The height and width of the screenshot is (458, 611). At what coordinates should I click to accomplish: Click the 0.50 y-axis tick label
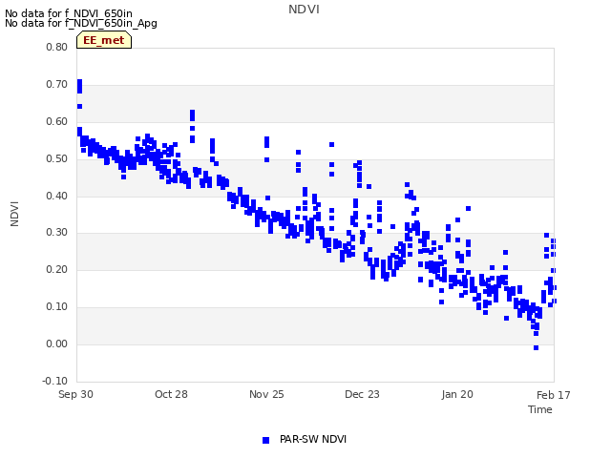(x=56, y=159)
